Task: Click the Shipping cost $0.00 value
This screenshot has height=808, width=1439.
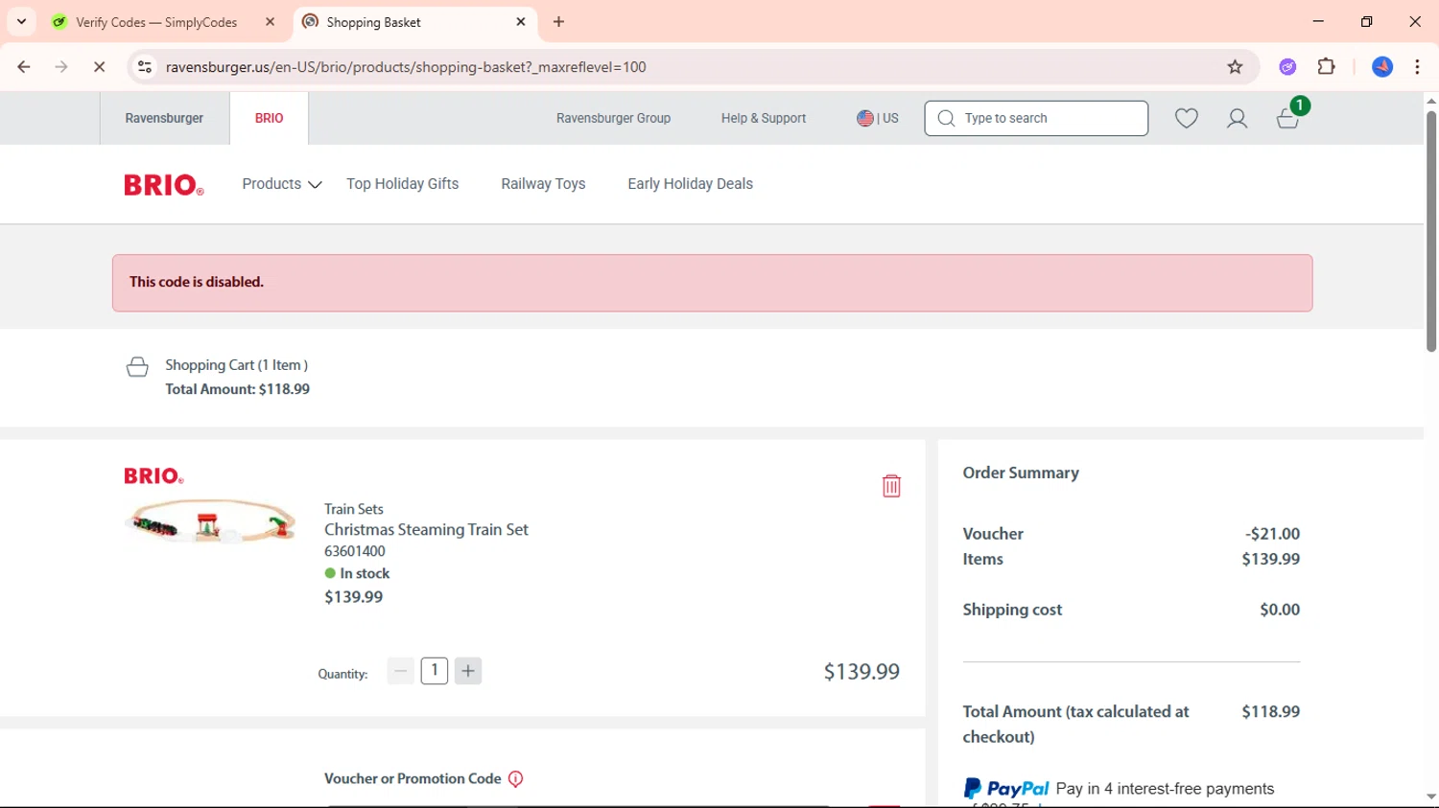Action: 1280,610
